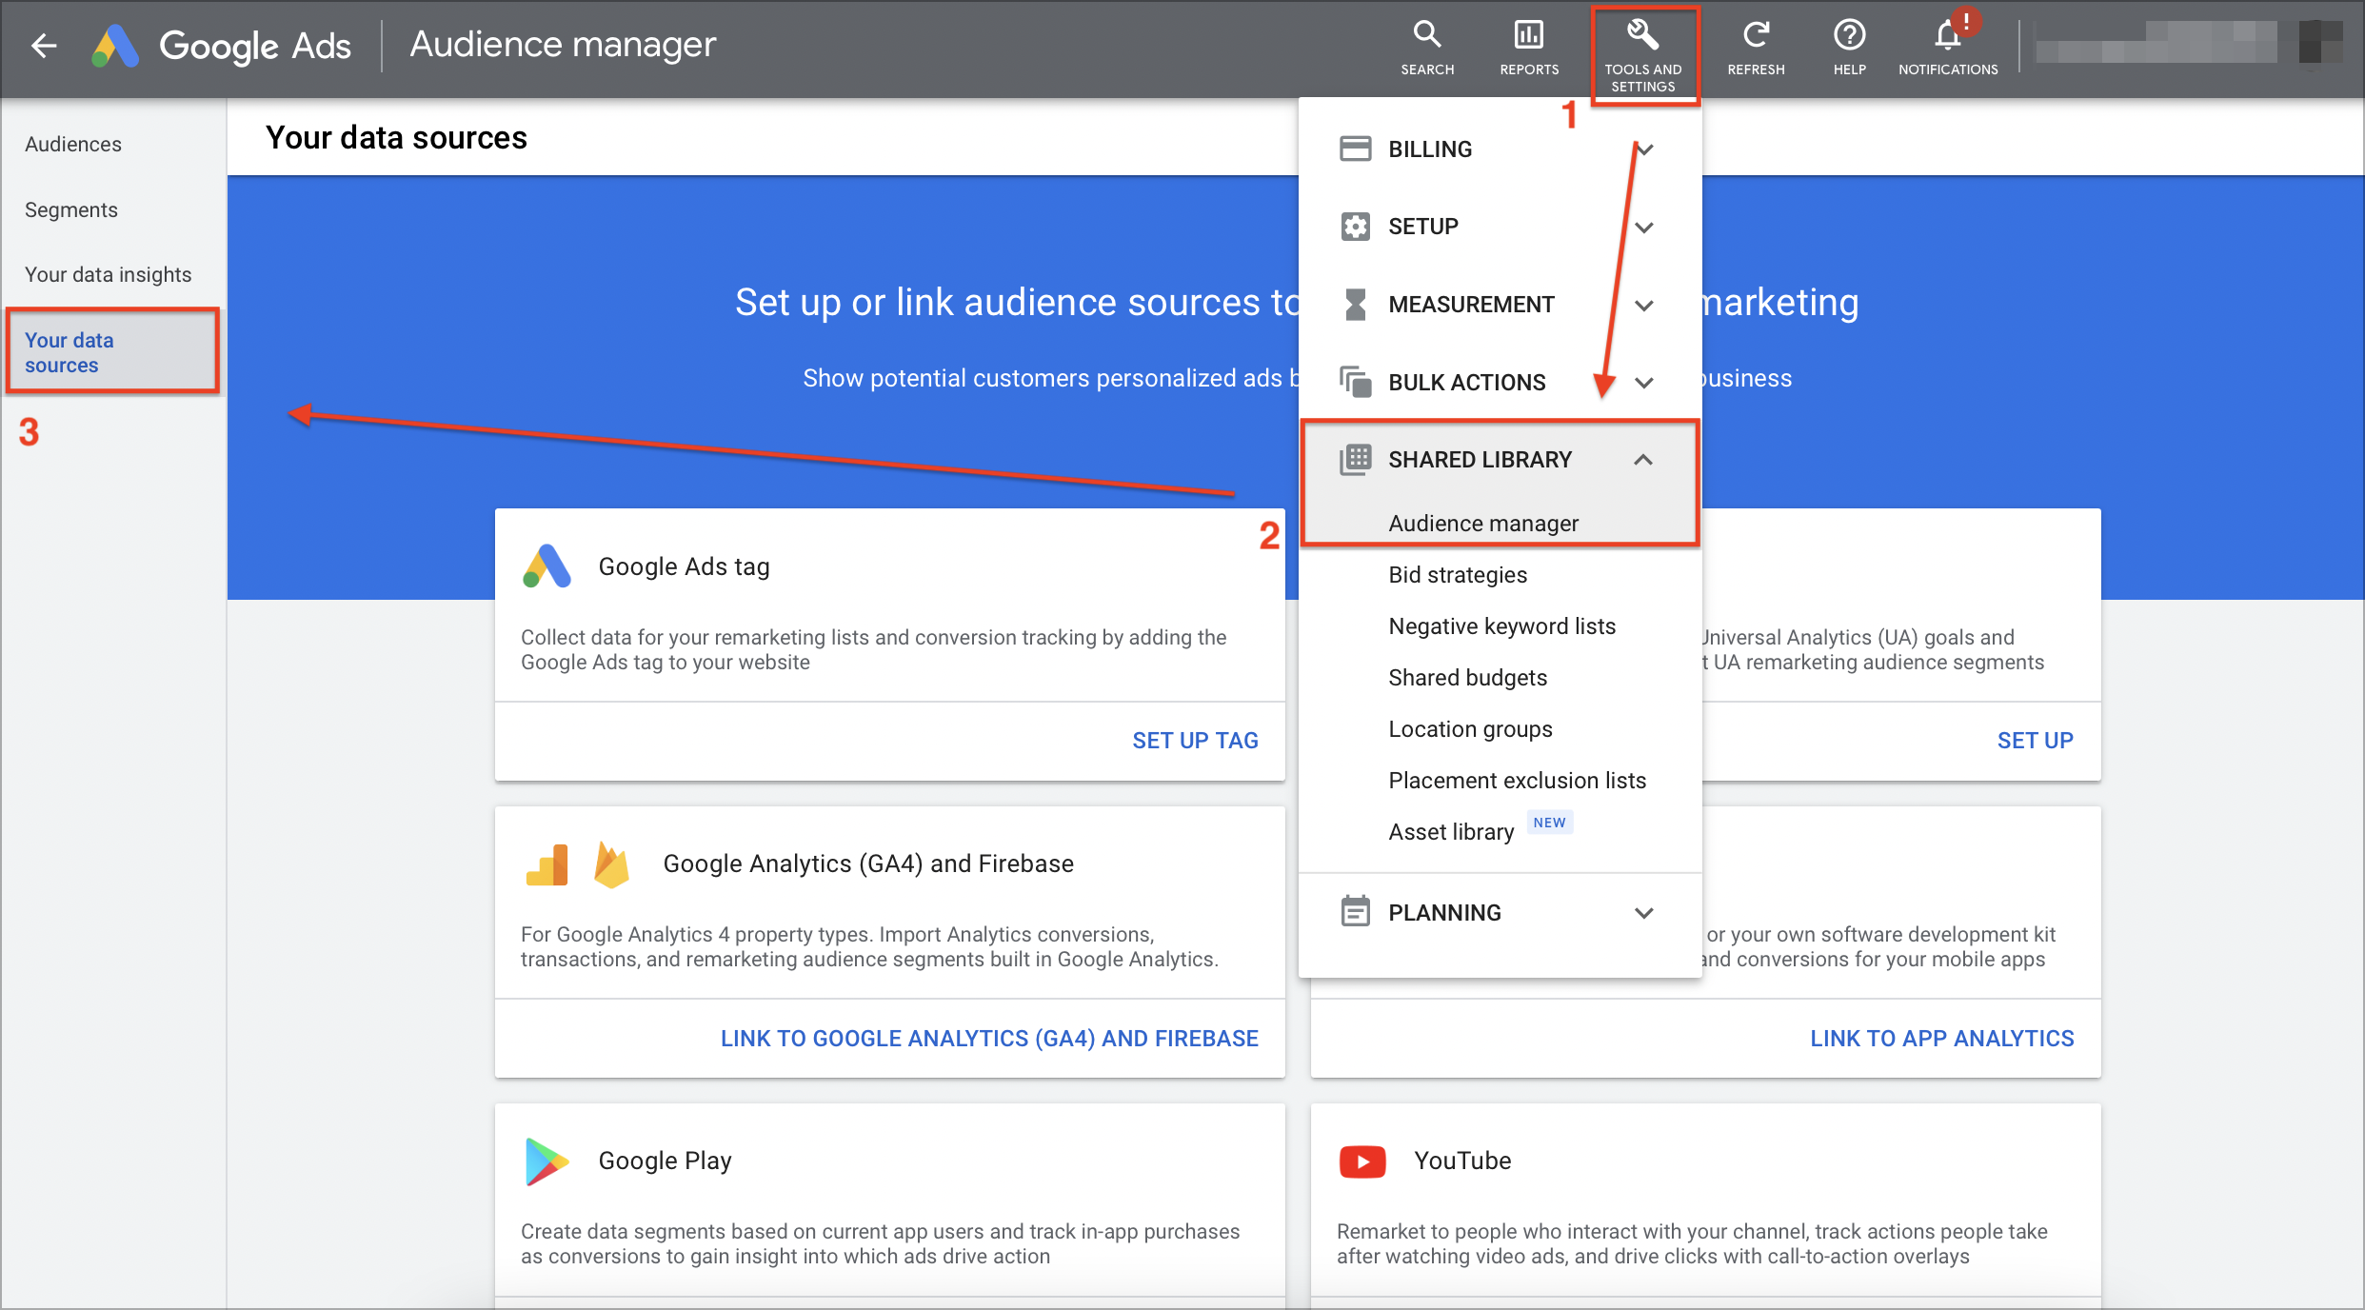Open Shared budgets menu item
The image size is (2365, 1310).
[1468, 678]
